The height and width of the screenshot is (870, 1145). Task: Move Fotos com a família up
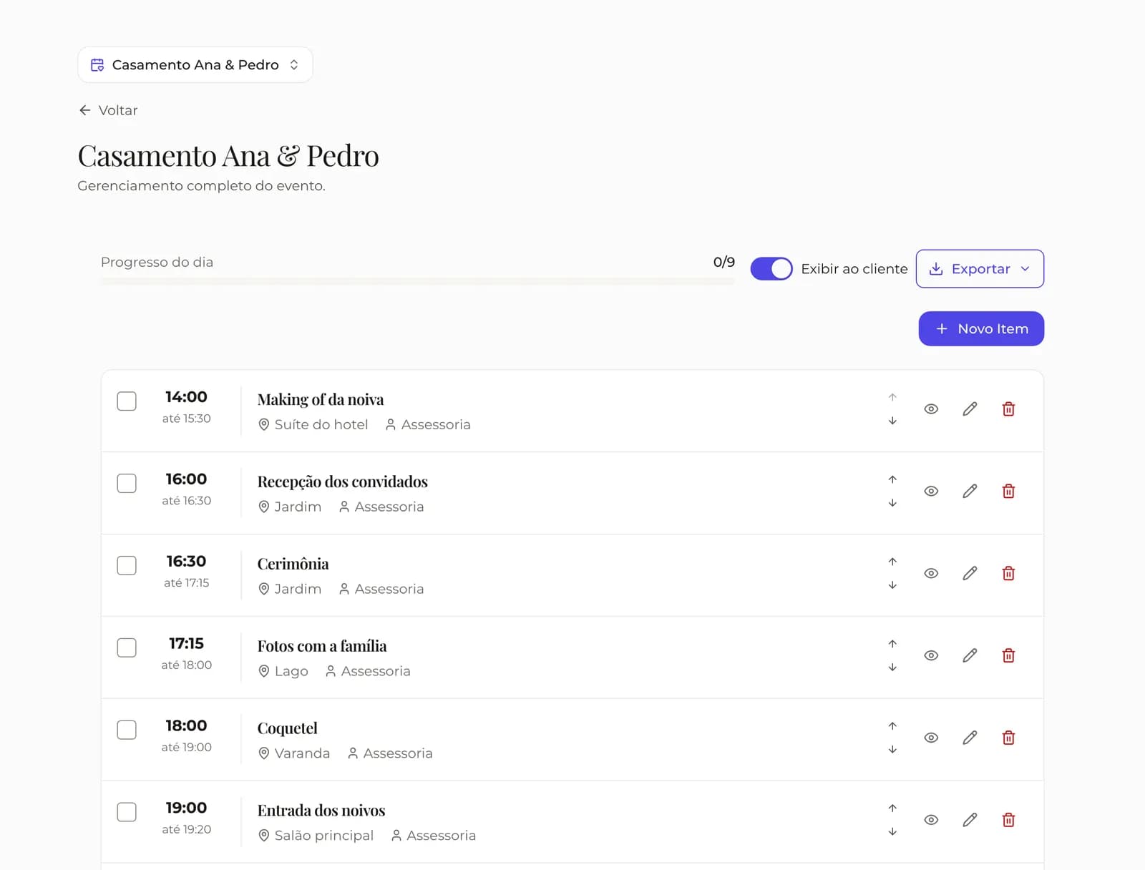[892, 644]
